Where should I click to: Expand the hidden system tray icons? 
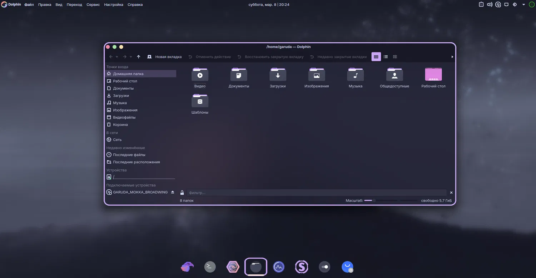pos(523,5)
